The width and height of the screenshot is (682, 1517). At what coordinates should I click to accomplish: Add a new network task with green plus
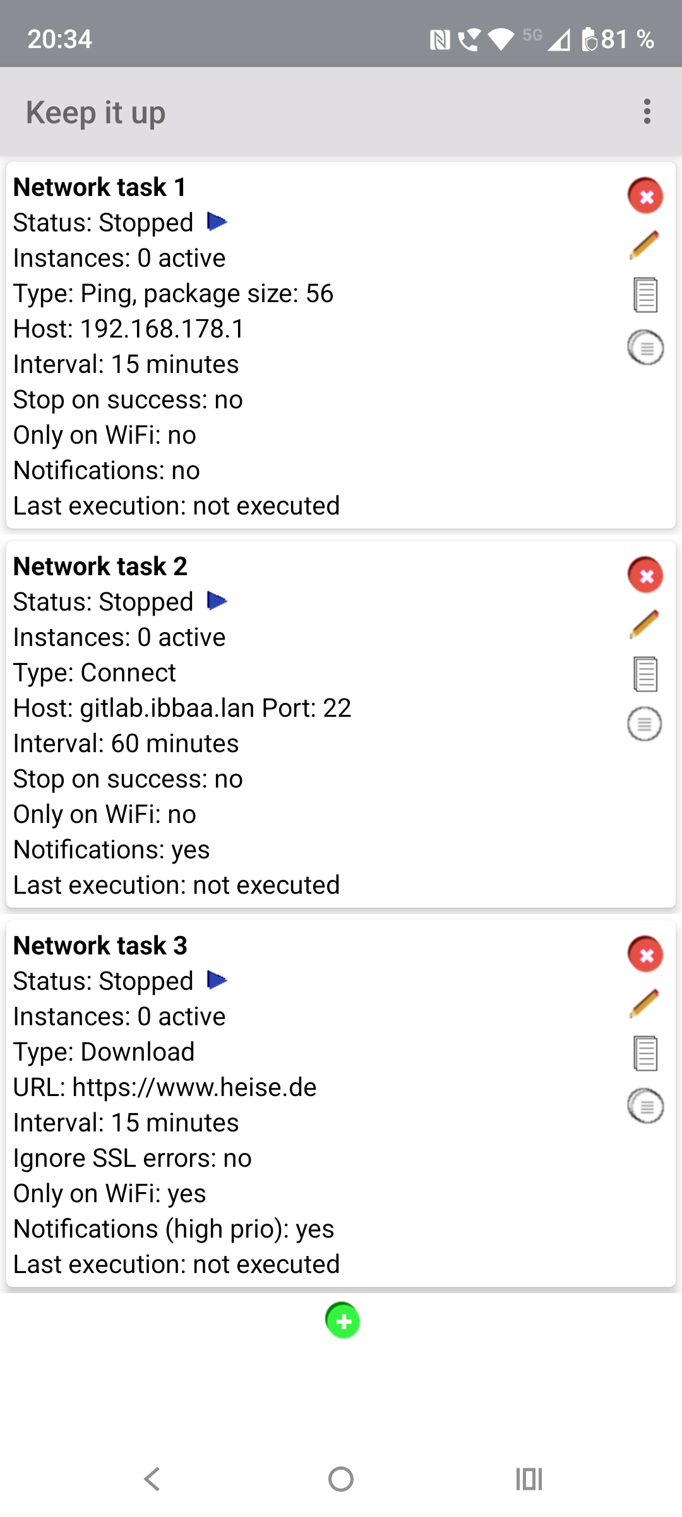coord(342,1320)
